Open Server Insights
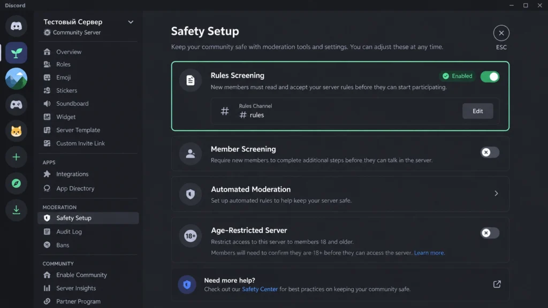This screenshot has height=308, width=548. tap(88, 288)
